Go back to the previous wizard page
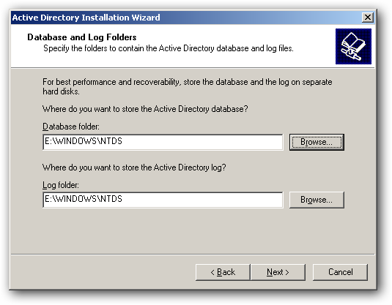Viewport: 392px width, 305px height. tap(223, 272)
